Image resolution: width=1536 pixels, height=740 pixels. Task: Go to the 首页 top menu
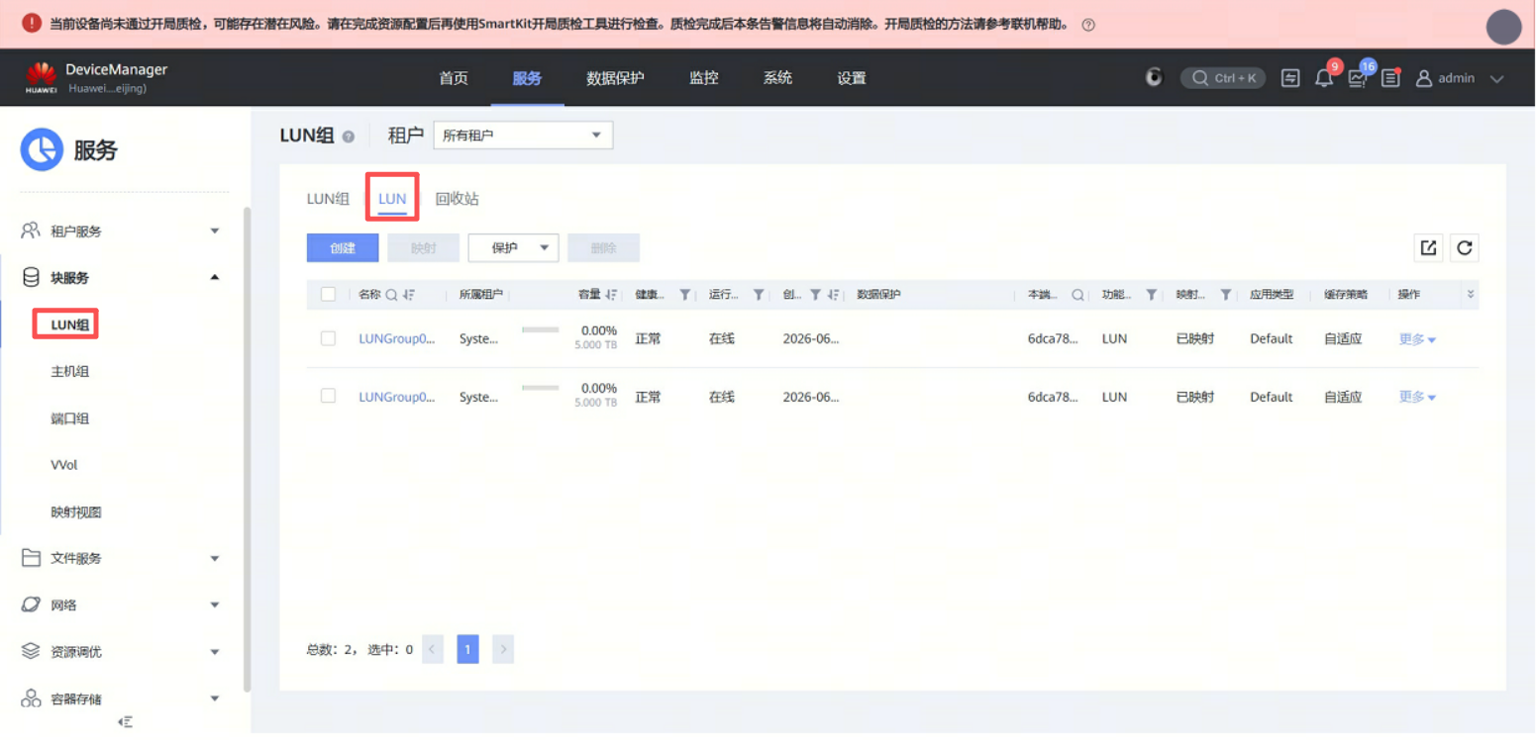pyautogui.click(x=454, y=78)
